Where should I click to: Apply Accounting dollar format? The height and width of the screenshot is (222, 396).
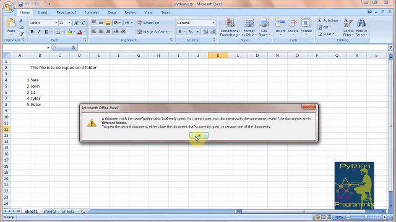point(180,31)
